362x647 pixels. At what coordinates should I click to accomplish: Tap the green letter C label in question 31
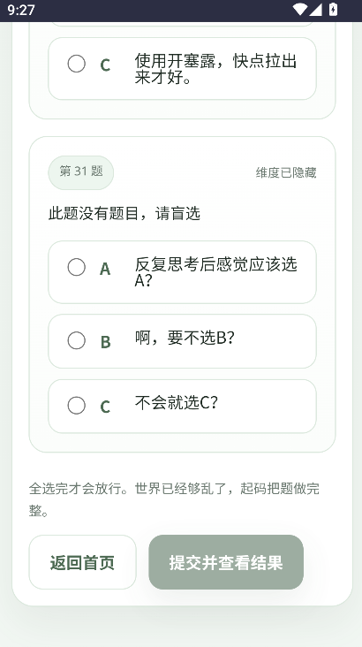point(105,407)
